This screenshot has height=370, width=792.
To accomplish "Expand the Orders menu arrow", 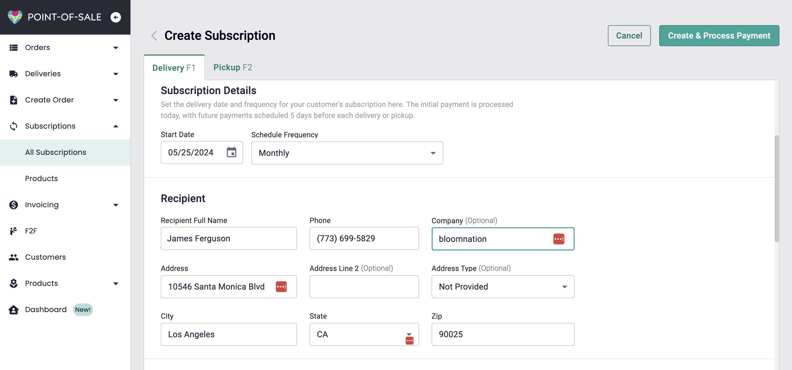I will [x=115, y=48].
